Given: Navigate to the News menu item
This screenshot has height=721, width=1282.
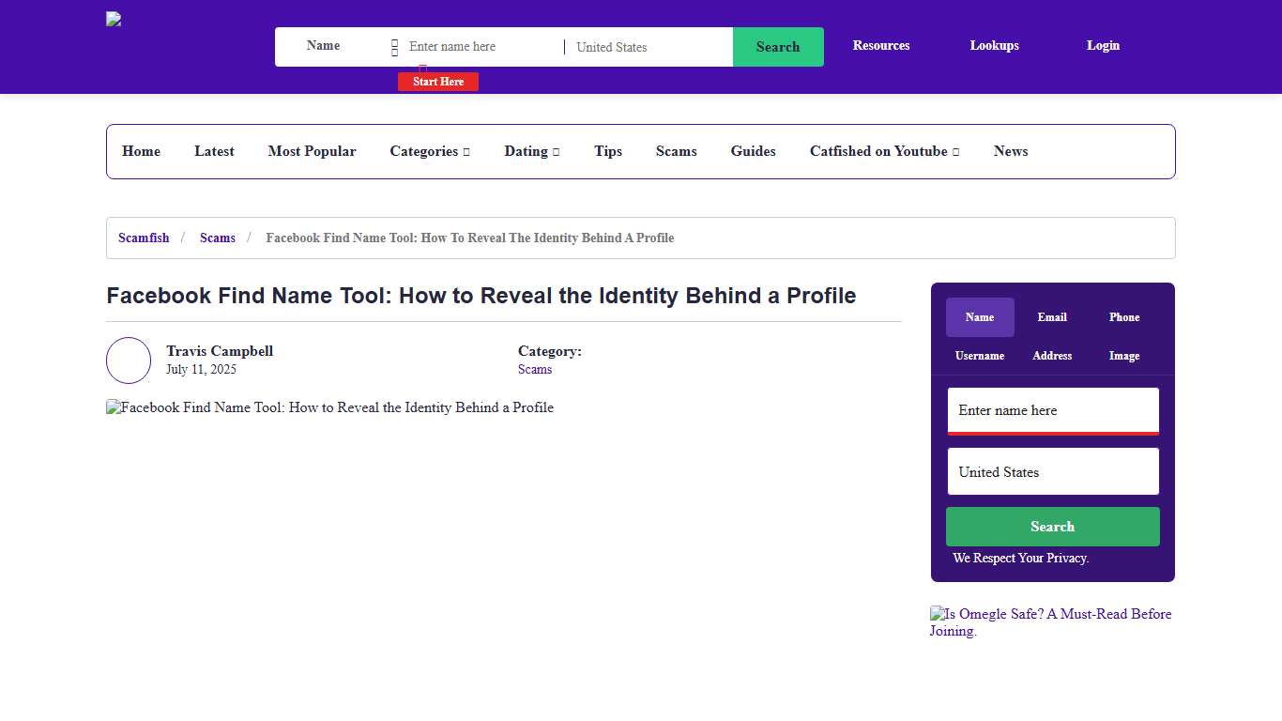Looking at the screenshot, I should [1011, 151].
